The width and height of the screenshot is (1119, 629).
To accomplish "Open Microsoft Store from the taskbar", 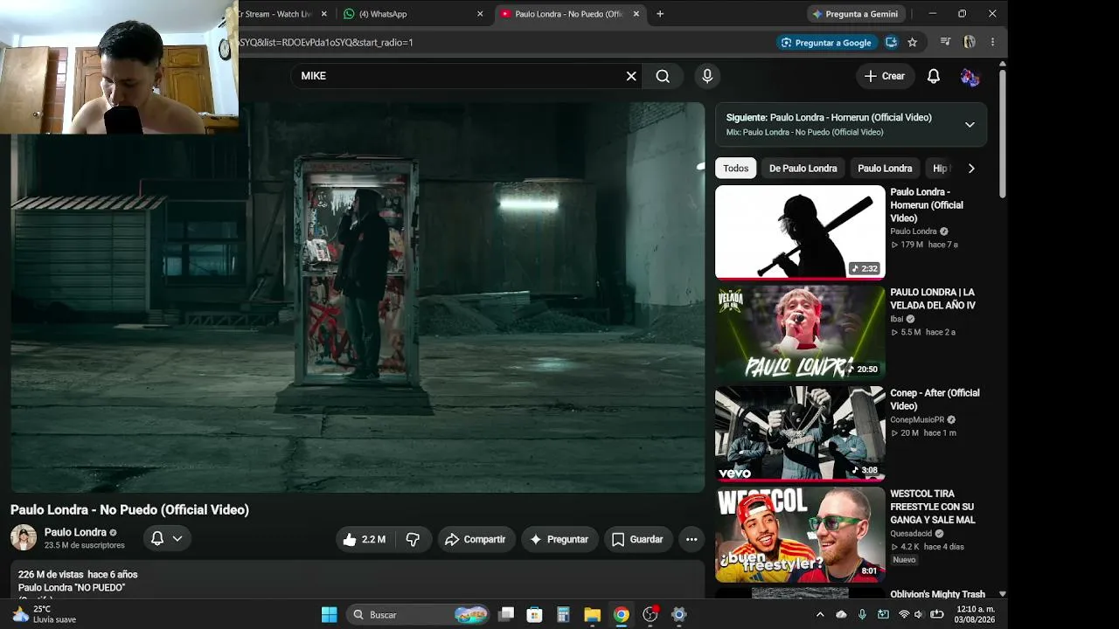I will tap(534, 615).
